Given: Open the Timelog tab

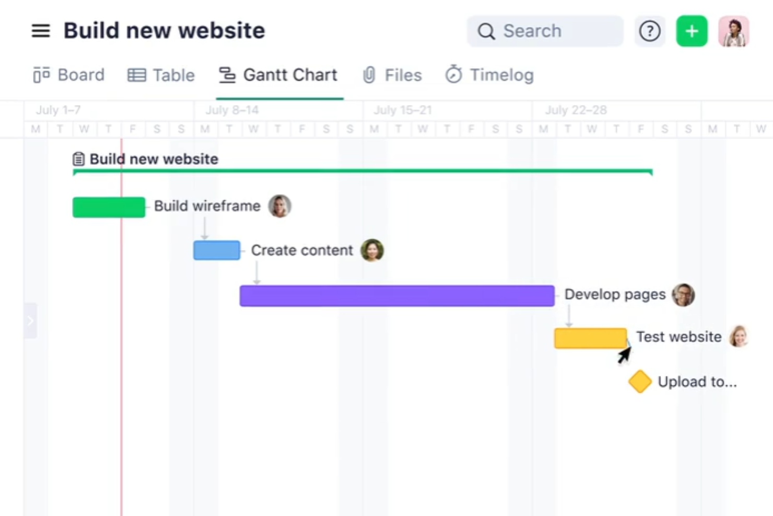Looking at the screenshot, I should pyautogui.click(x=489, y=75).
